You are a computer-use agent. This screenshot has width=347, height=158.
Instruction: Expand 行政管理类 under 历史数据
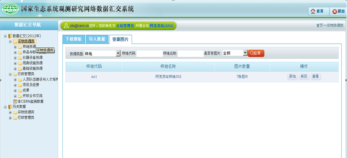click(10, 118)
